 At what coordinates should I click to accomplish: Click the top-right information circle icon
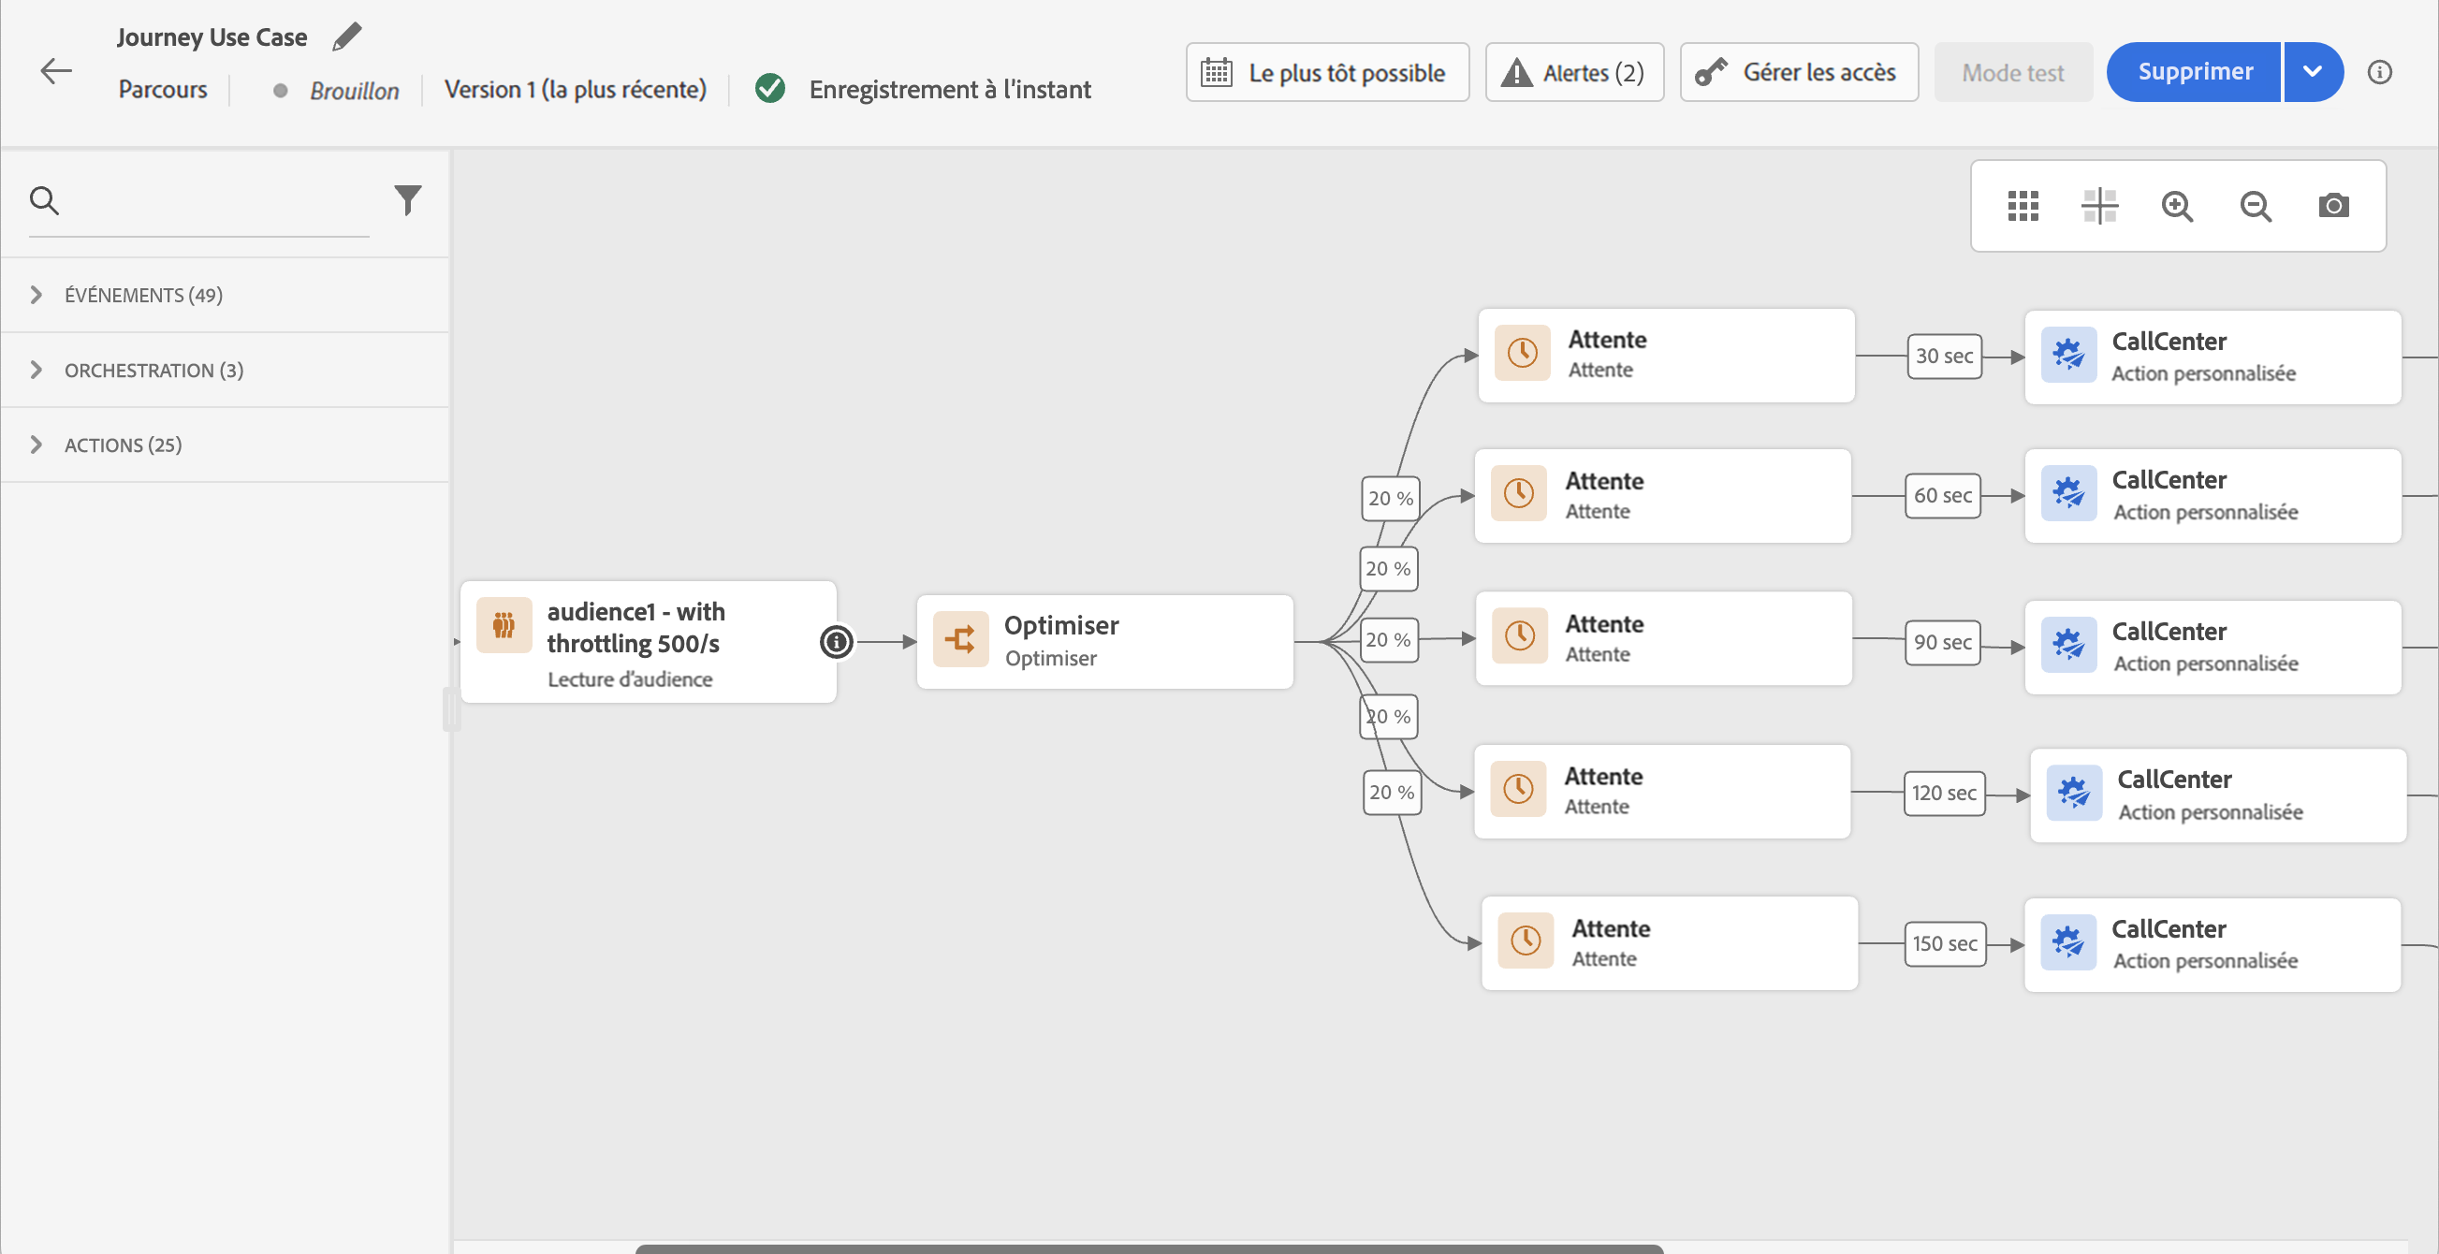(x=2379, y=72)
